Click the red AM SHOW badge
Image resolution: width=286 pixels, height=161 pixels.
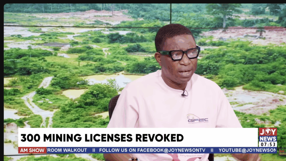(33, 150)
